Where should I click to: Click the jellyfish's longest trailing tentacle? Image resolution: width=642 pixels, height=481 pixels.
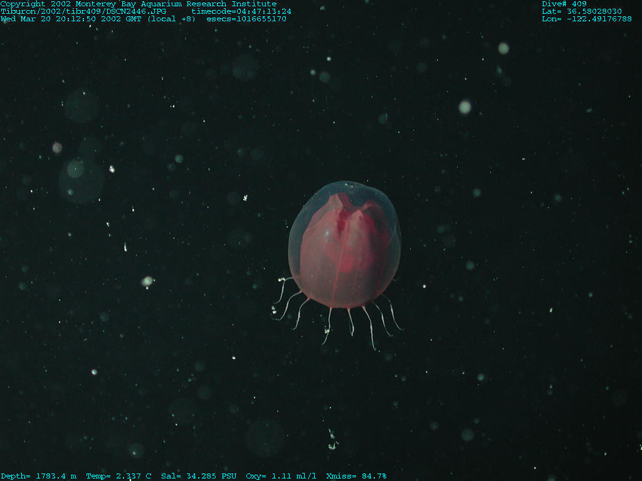pos(369,329)
